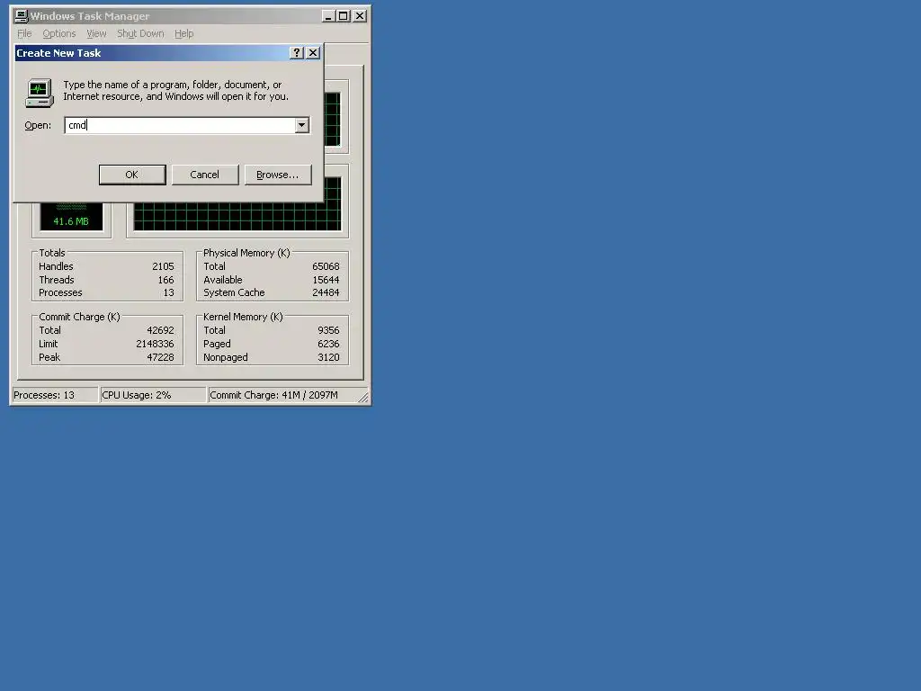Select System Cache value 24484
The image size is (921, 691).
326,292
